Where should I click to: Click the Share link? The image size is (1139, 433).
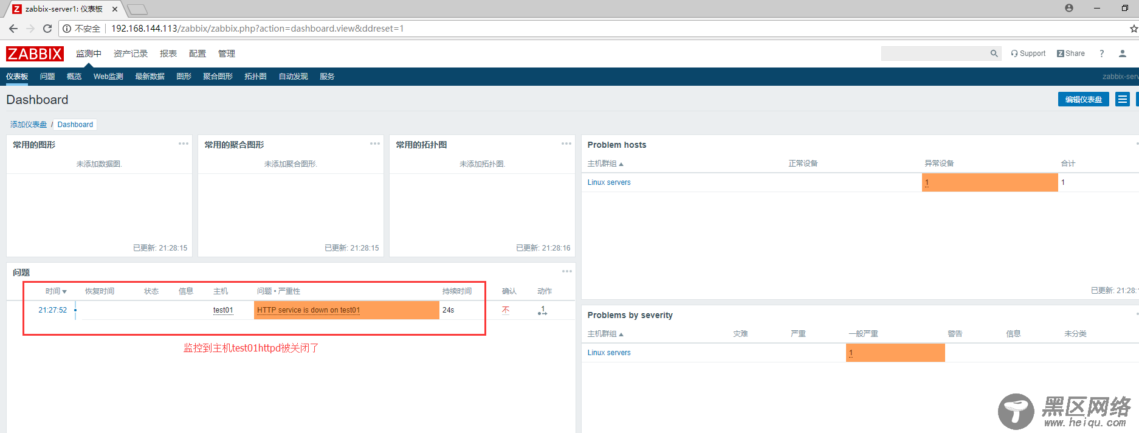(1070, 54)
